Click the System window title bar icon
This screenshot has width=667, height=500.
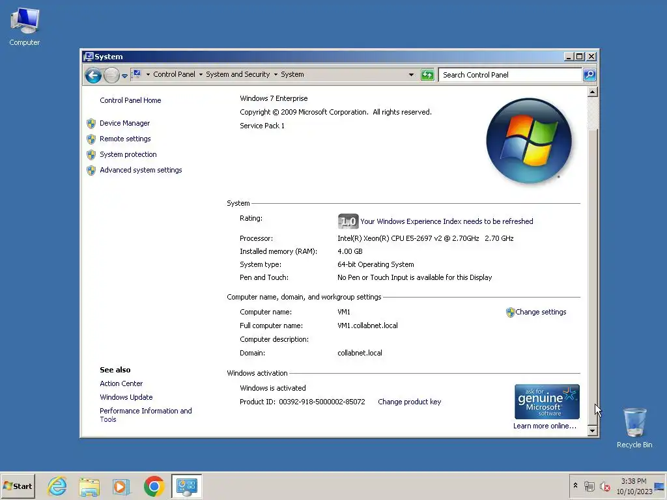(x=89, y=57)
